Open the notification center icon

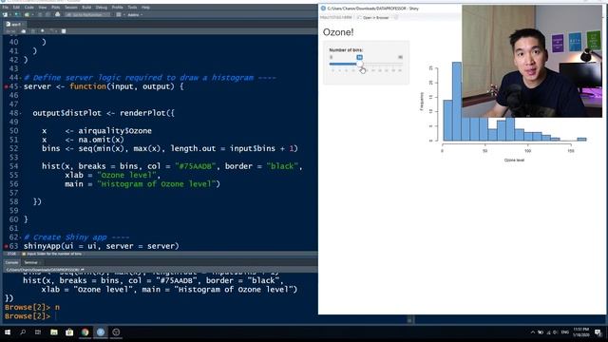598,332
